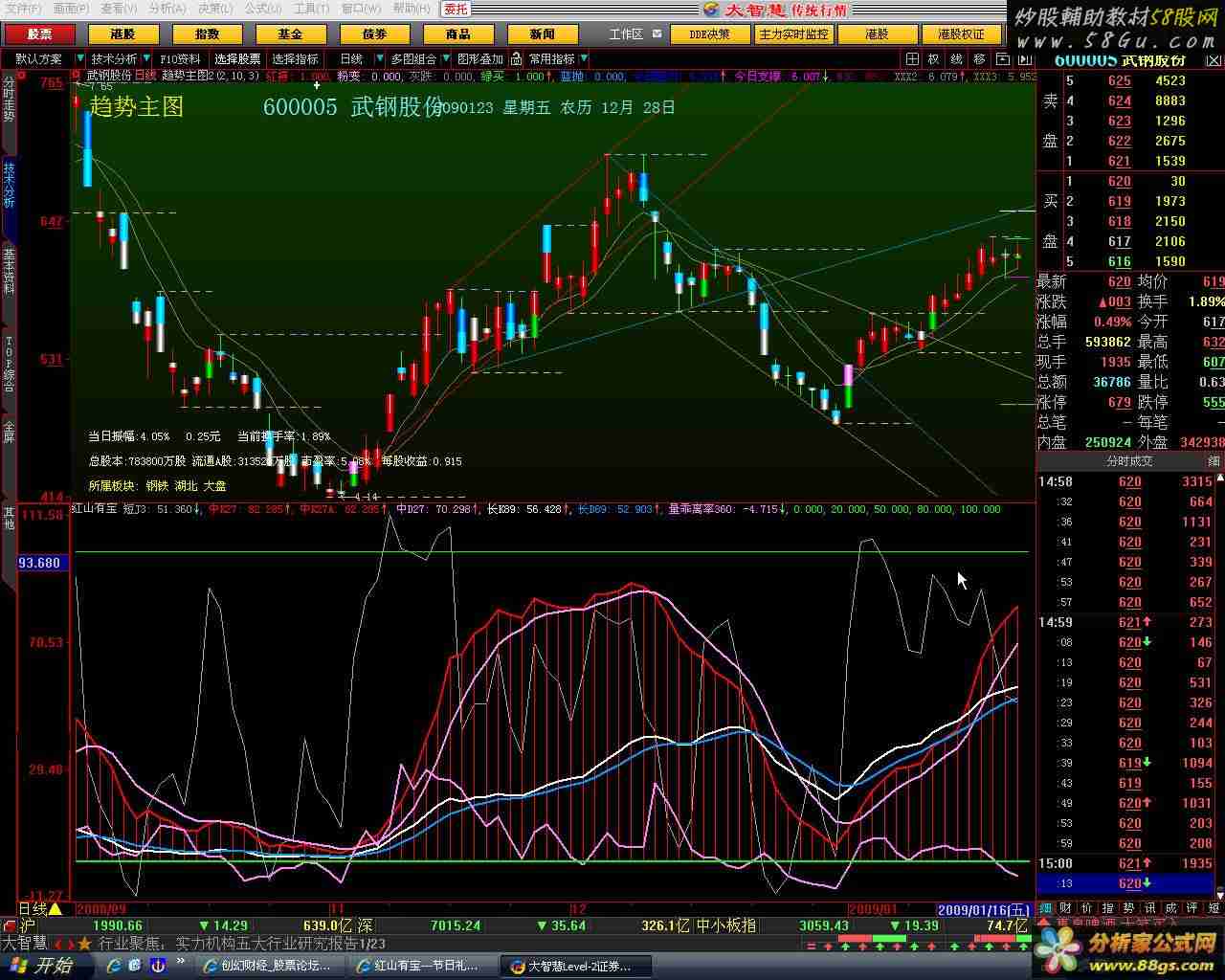Select the 势 bottom panel tab
The image size is (1225, 980).
(1129, 907)
